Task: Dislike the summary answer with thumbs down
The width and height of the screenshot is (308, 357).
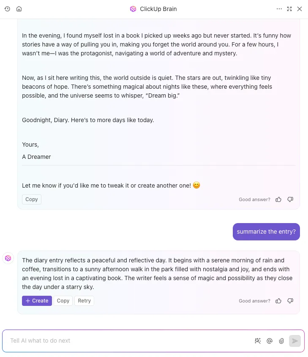Action: [290, 301]
